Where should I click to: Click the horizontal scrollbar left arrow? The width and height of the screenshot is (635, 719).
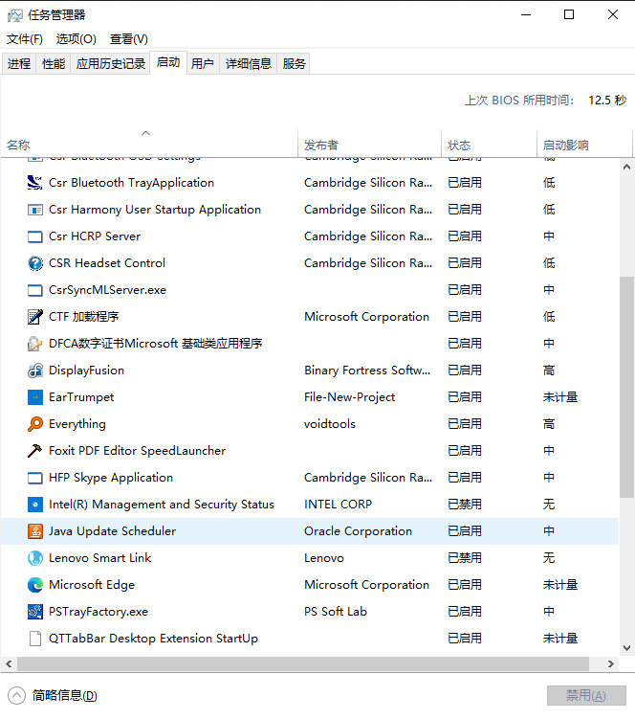[9, 664]
